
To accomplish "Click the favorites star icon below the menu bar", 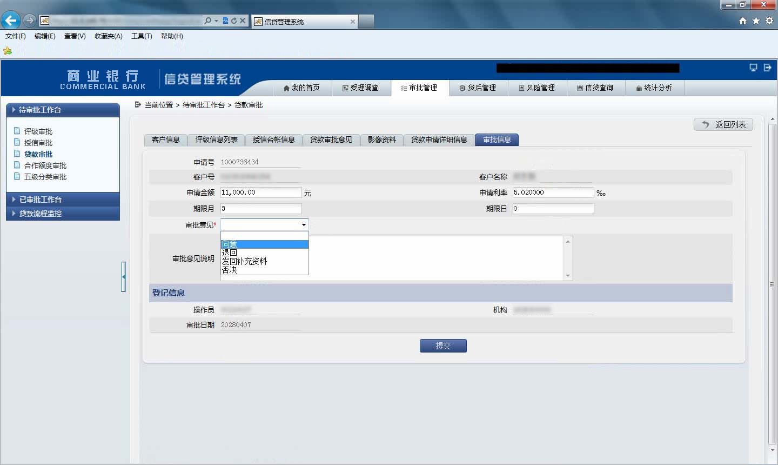I will (x=8, y=51).
